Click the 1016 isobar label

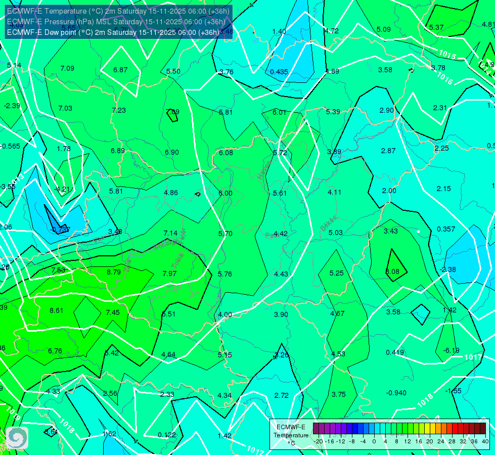click(445, 78)
